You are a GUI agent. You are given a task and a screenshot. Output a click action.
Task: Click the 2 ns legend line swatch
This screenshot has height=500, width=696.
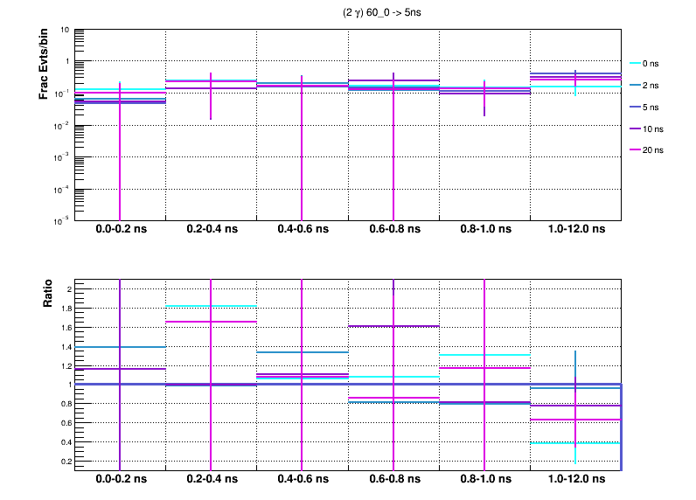point(635,86)
